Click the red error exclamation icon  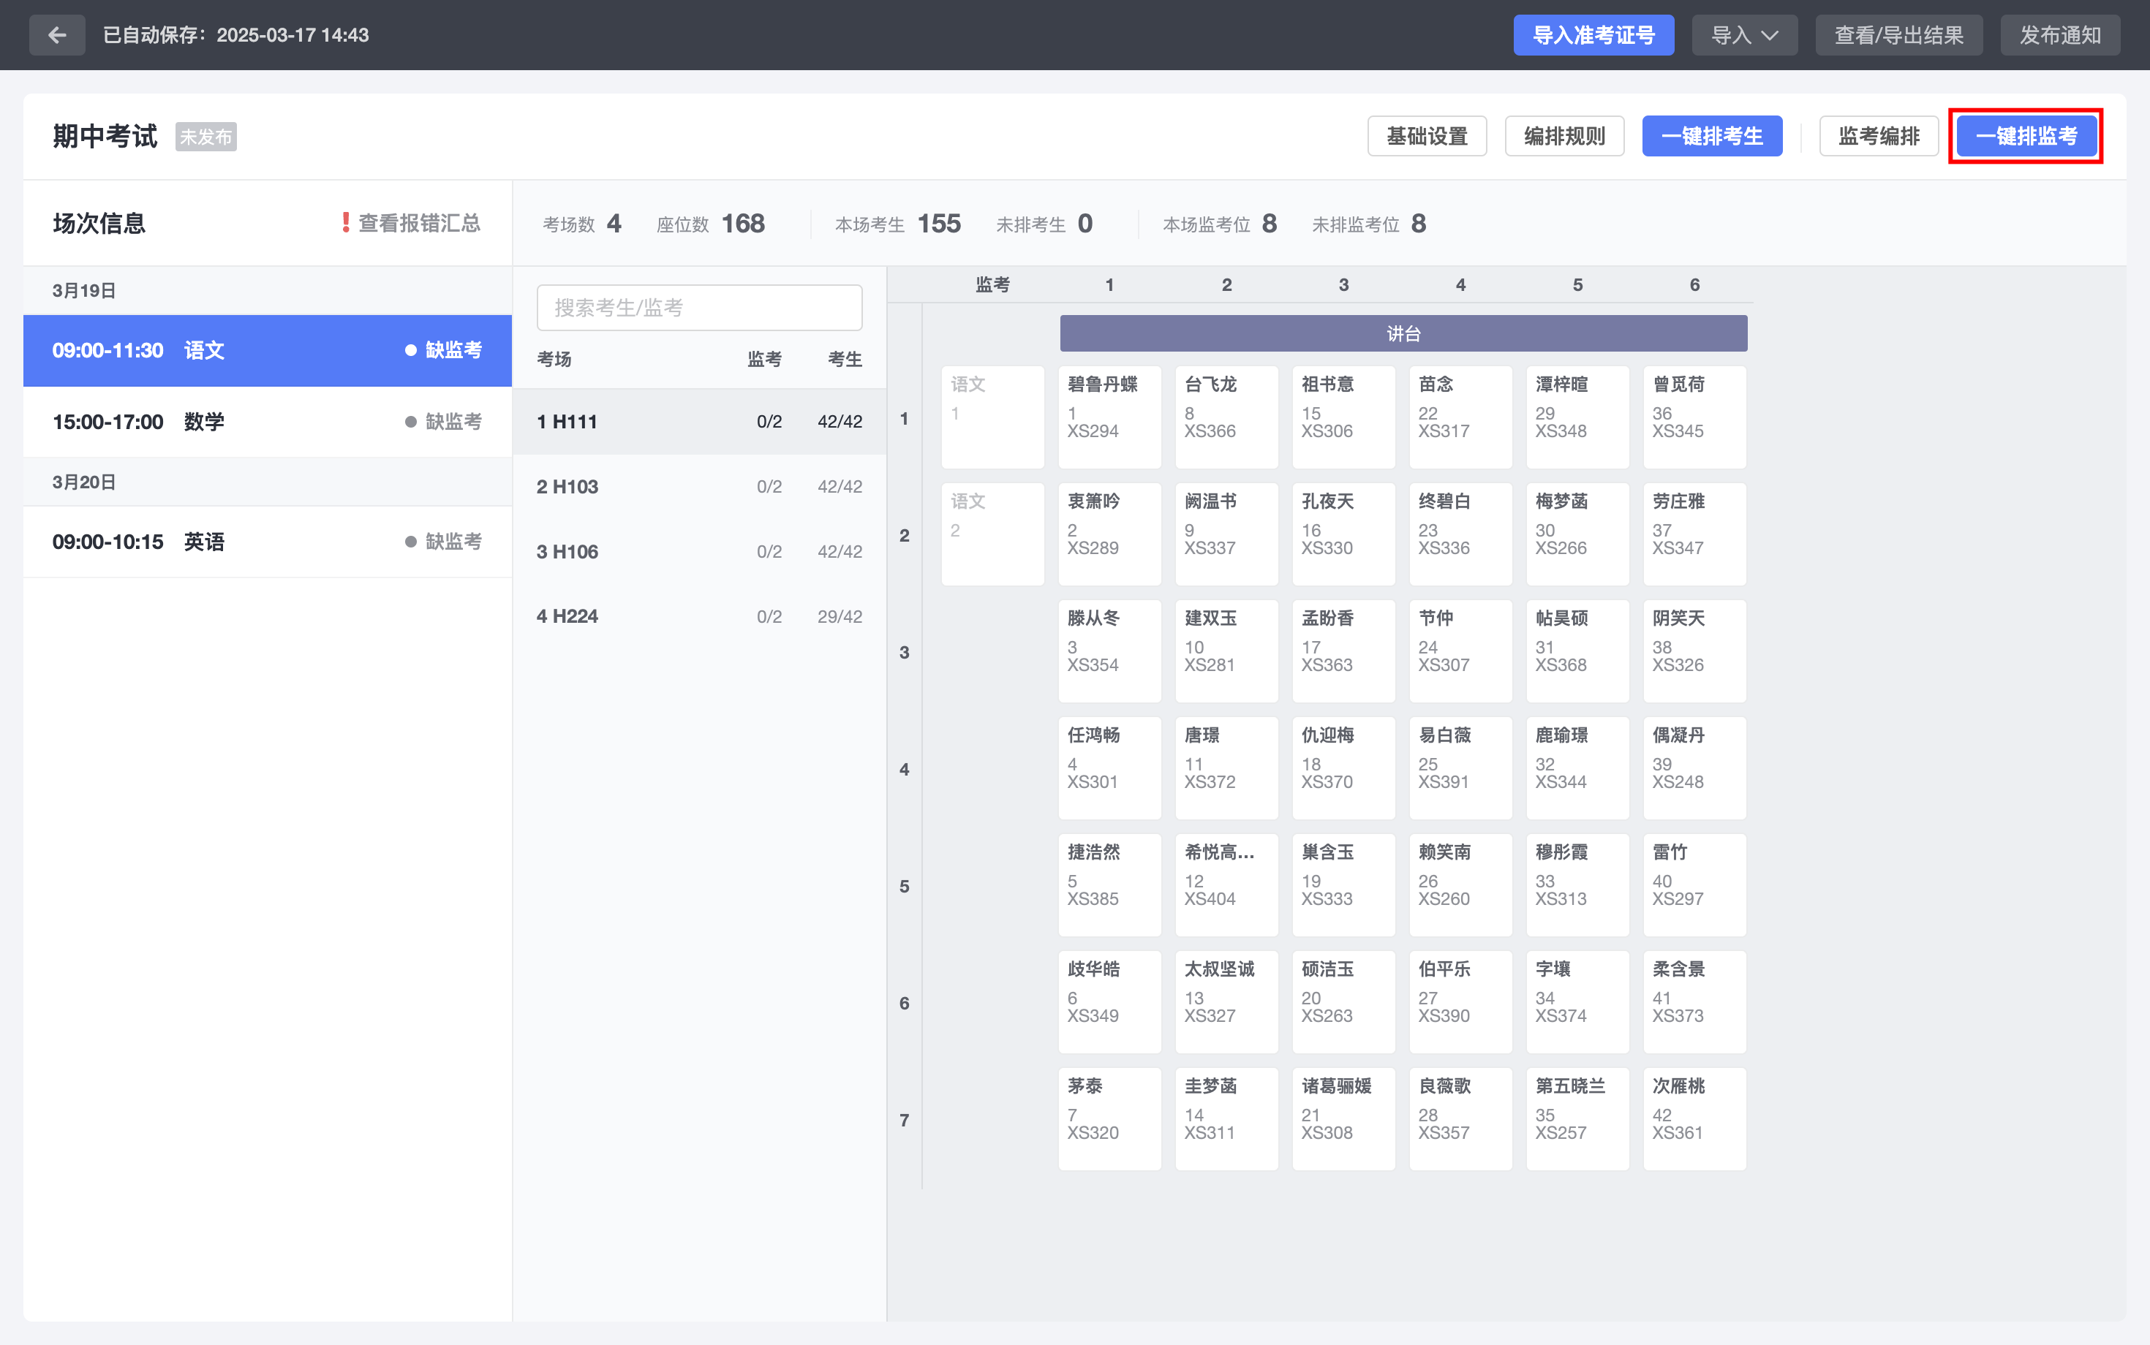345,222
